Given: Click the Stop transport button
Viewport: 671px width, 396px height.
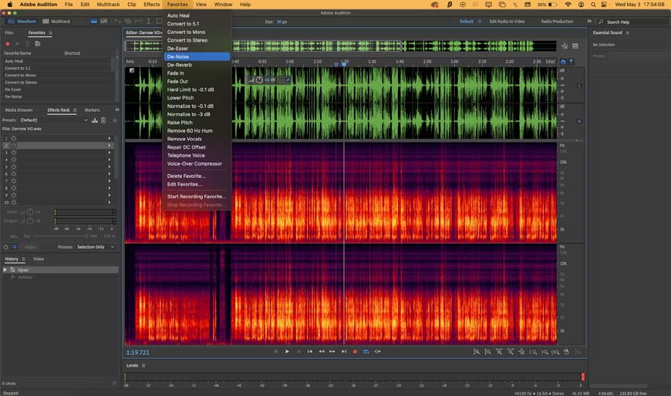Looking at the screenshot, I should [275, 351].
